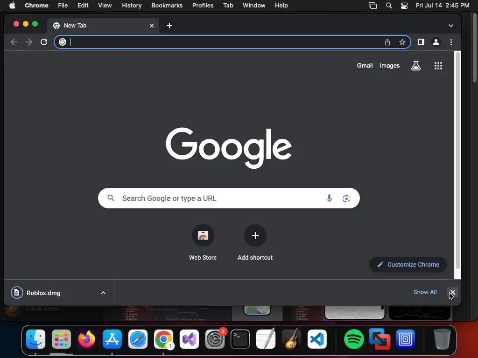Open the File menu
The height and width of the screenshot is (358, 478).
(63, 6)
